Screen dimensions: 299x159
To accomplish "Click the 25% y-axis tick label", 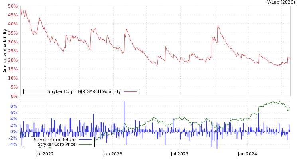I will tap(12, 51).
